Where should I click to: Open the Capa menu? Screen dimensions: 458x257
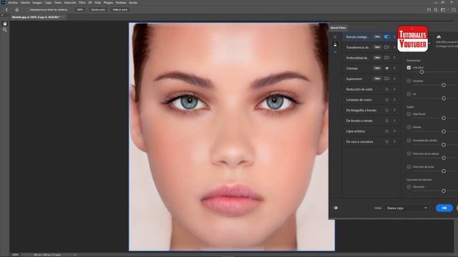pos(48,2)
